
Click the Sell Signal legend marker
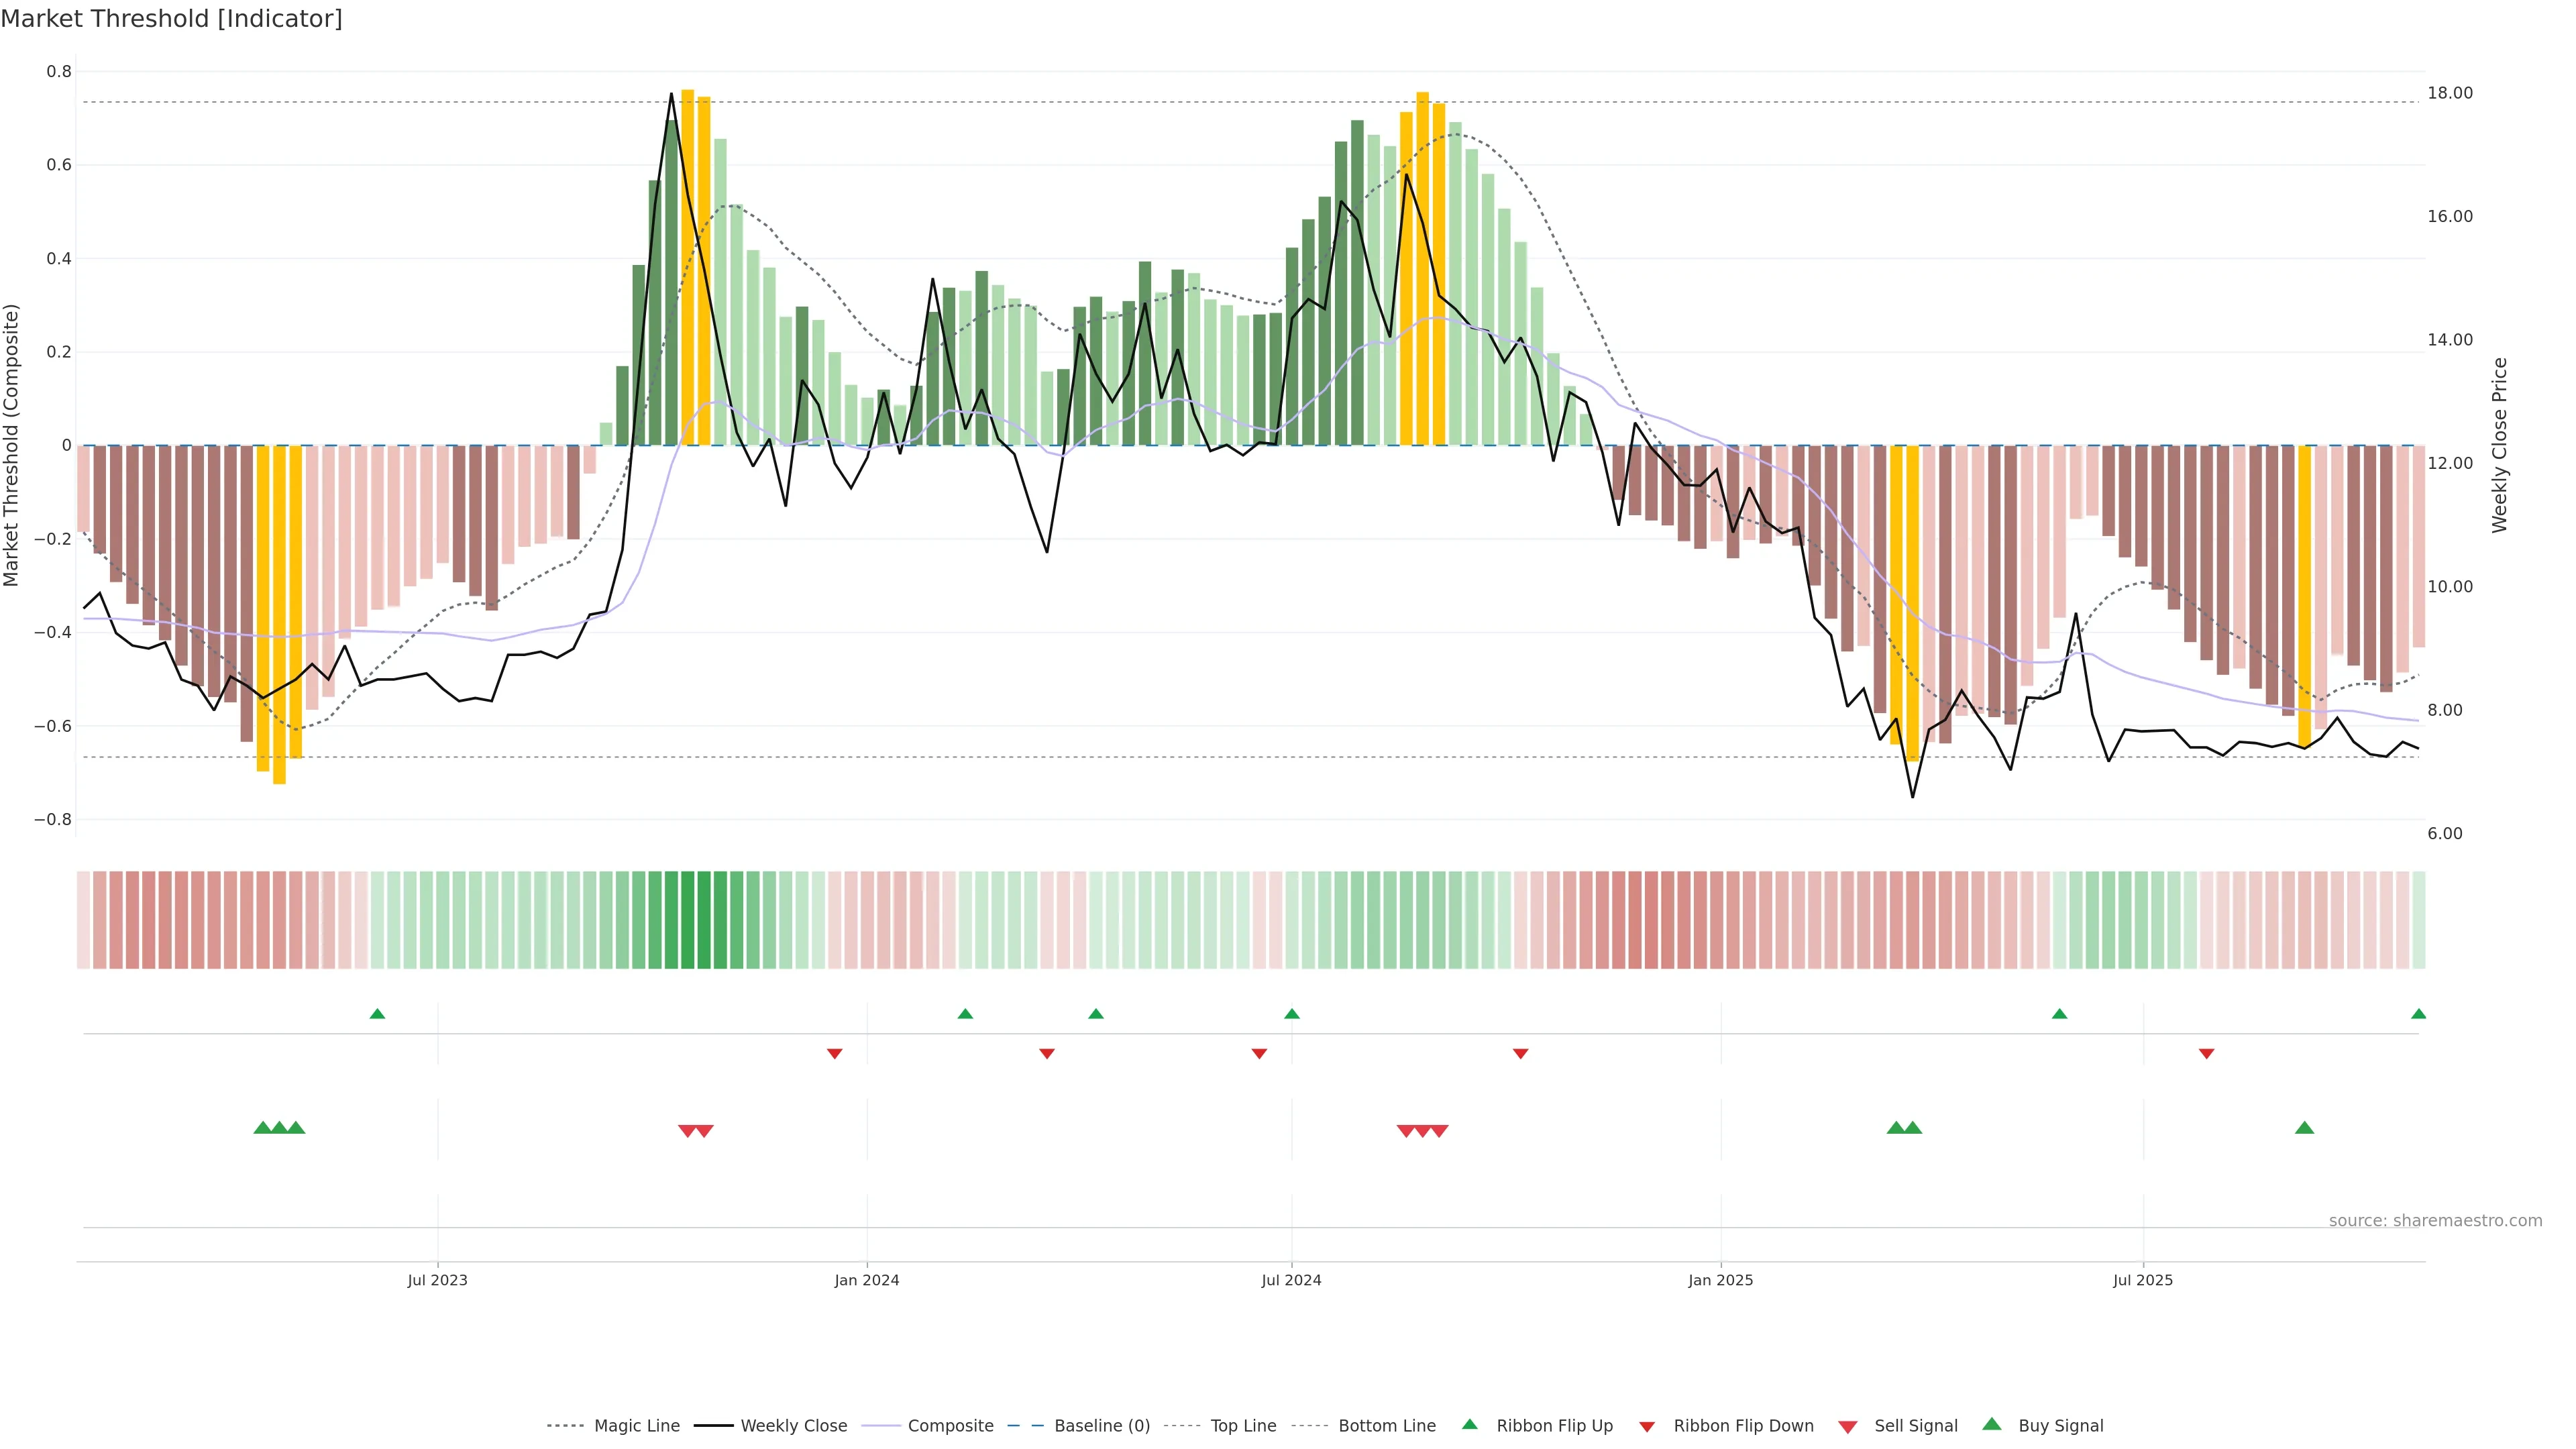click(1847, 1427)
